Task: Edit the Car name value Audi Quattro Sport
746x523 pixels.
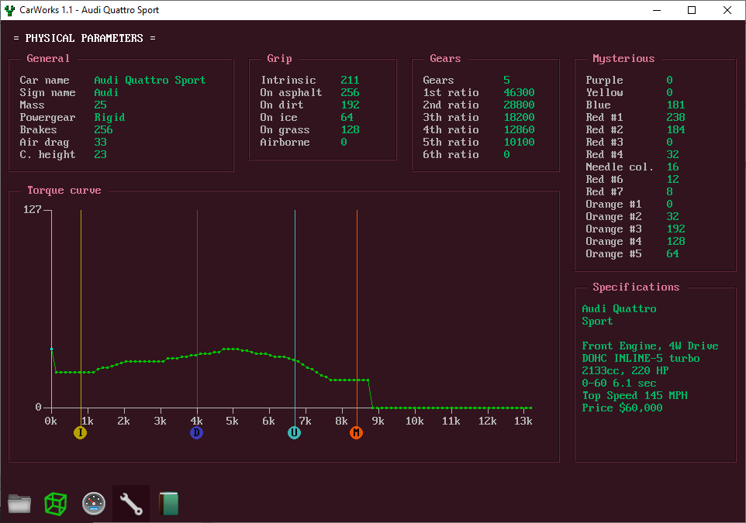Action: coord(150,81)
